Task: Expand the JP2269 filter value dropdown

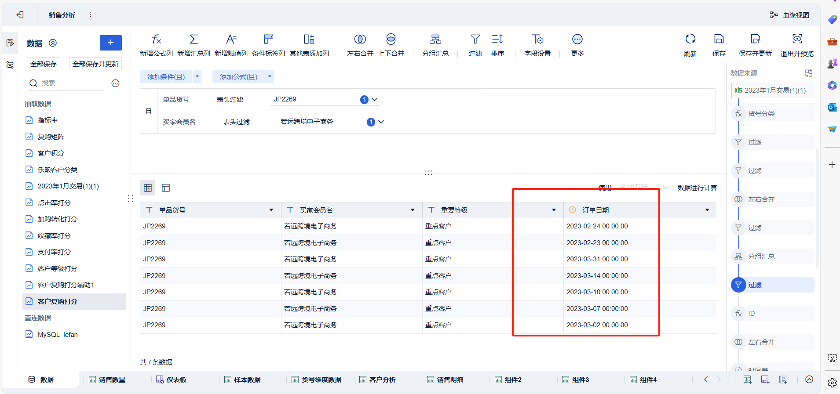Action: tap(375, 100)
